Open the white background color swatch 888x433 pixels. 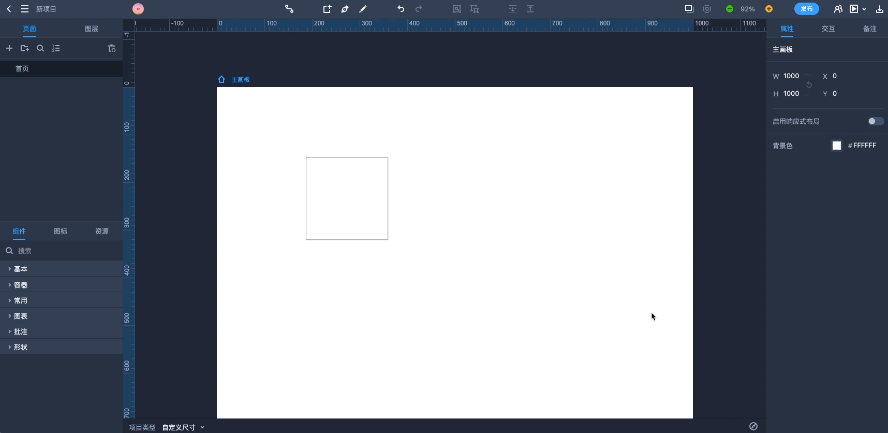(836, 146)
